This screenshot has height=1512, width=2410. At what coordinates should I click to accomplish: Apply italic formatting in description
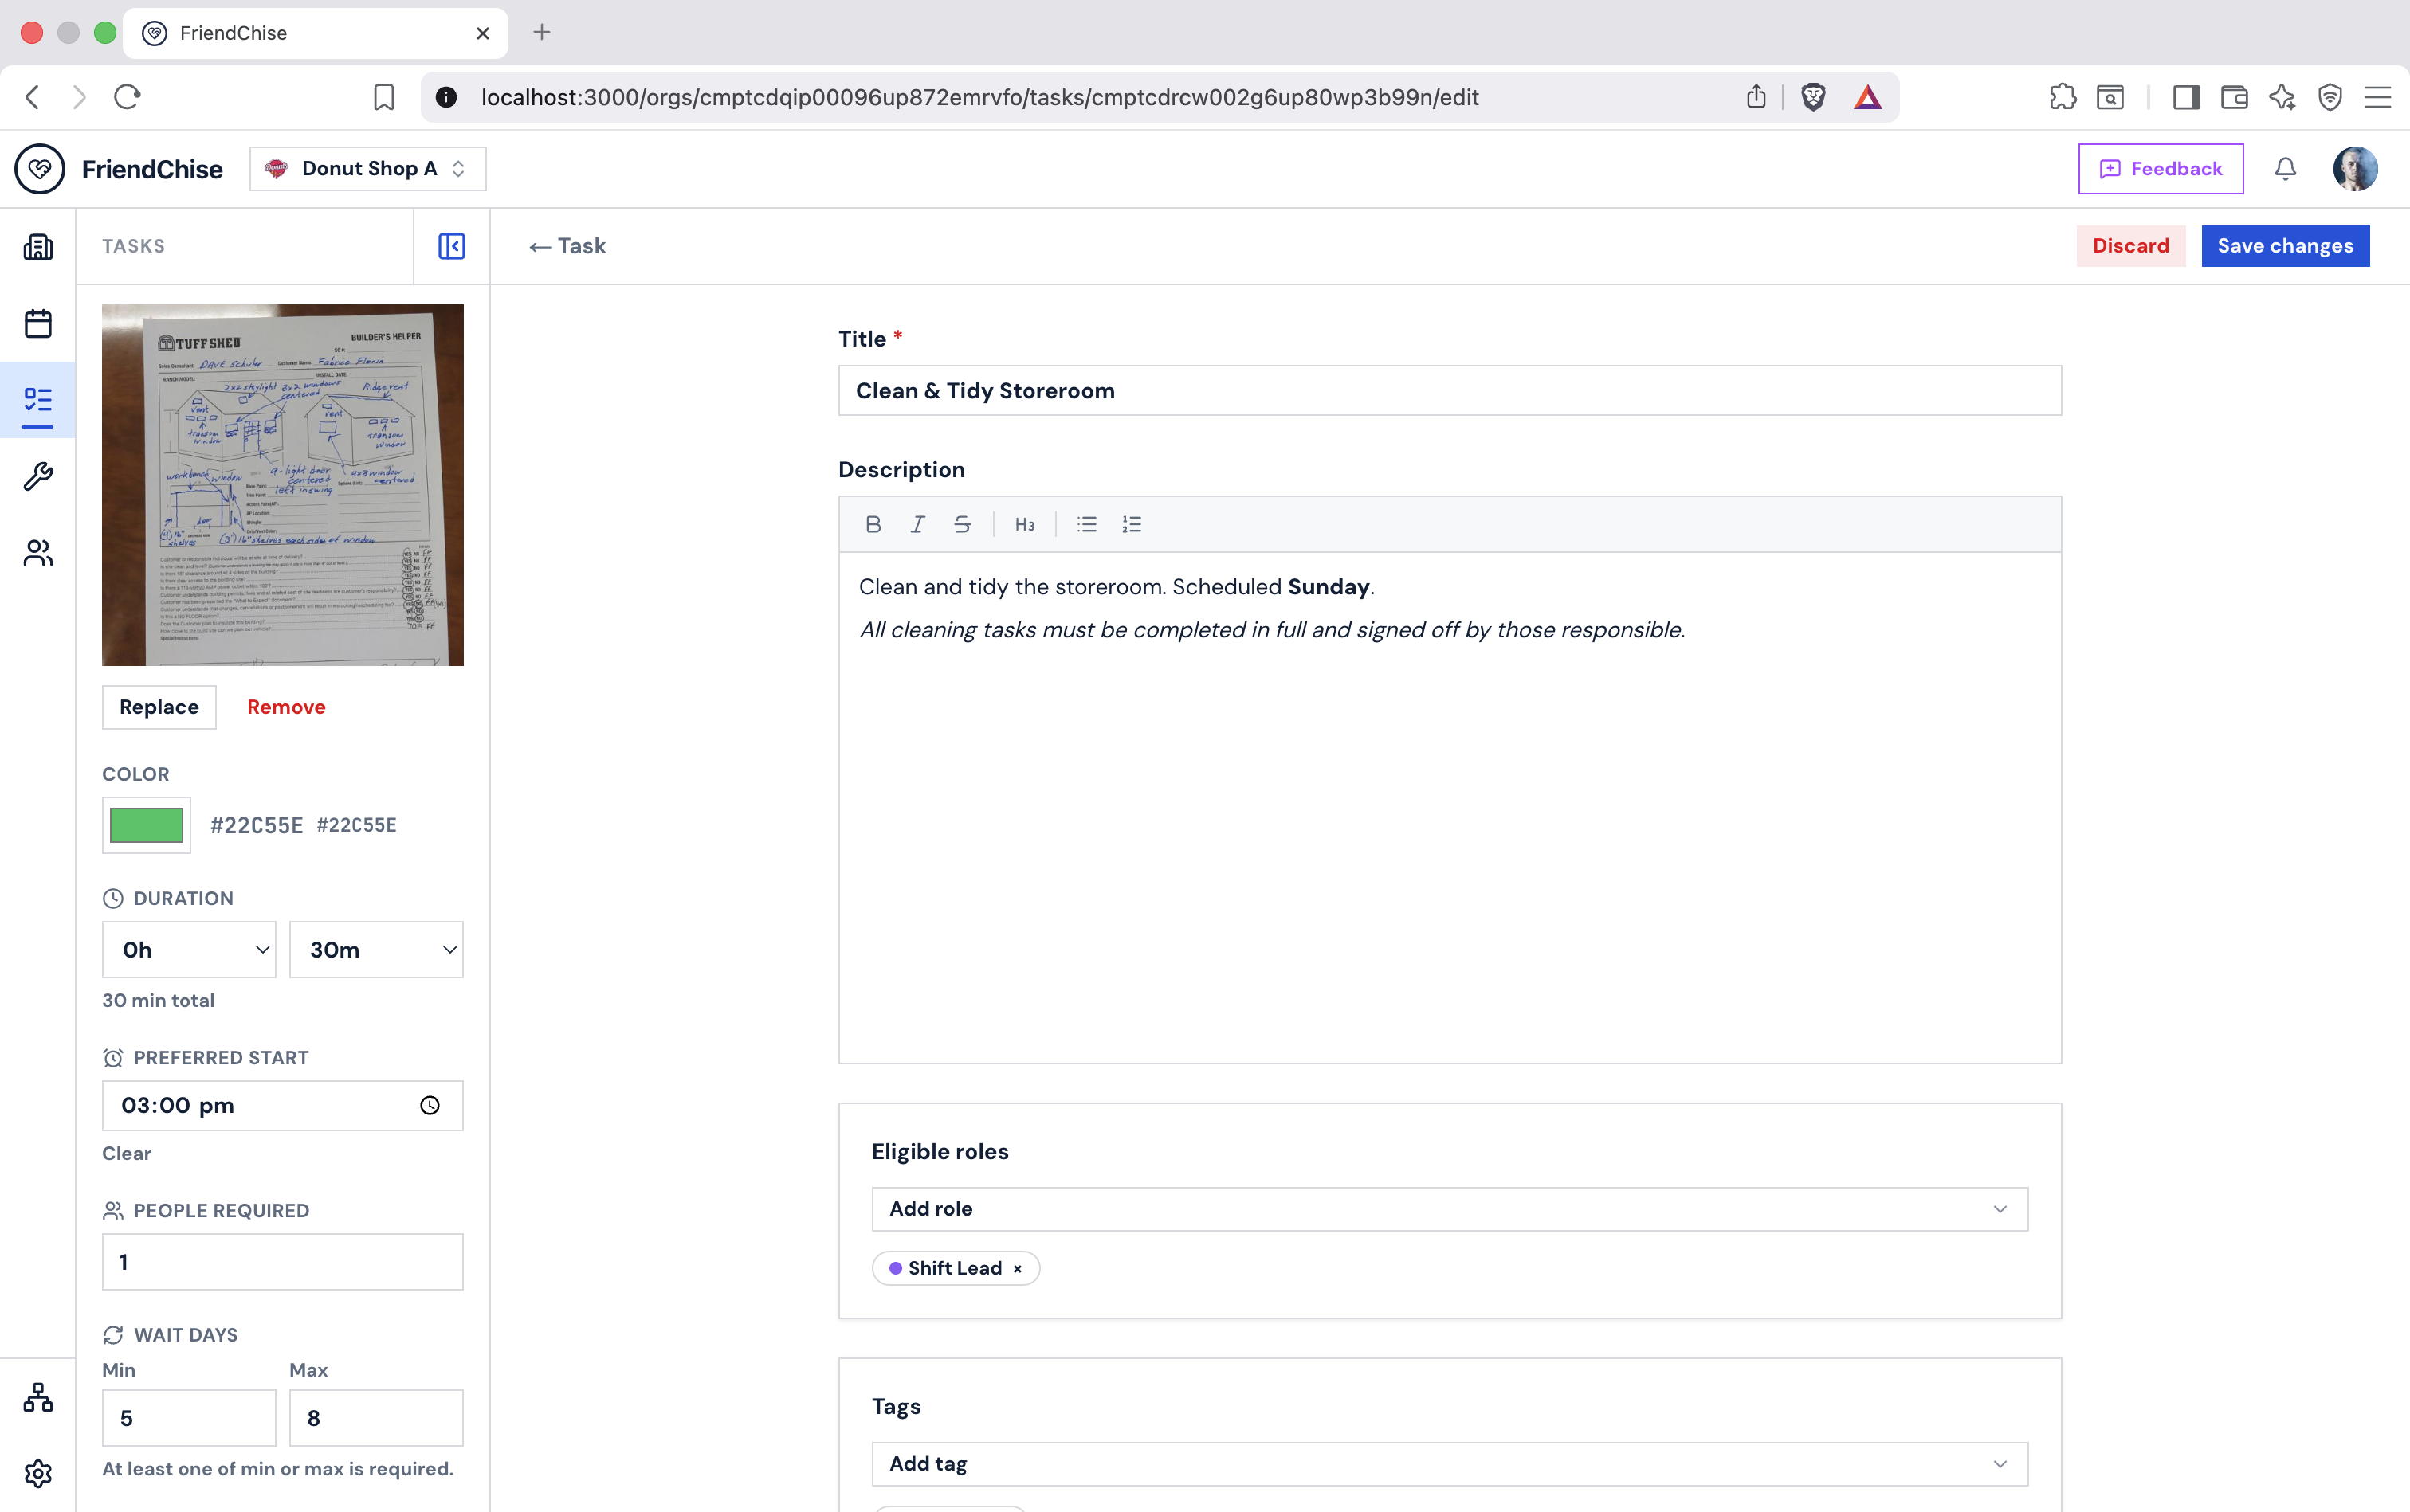tap(917, 524)
